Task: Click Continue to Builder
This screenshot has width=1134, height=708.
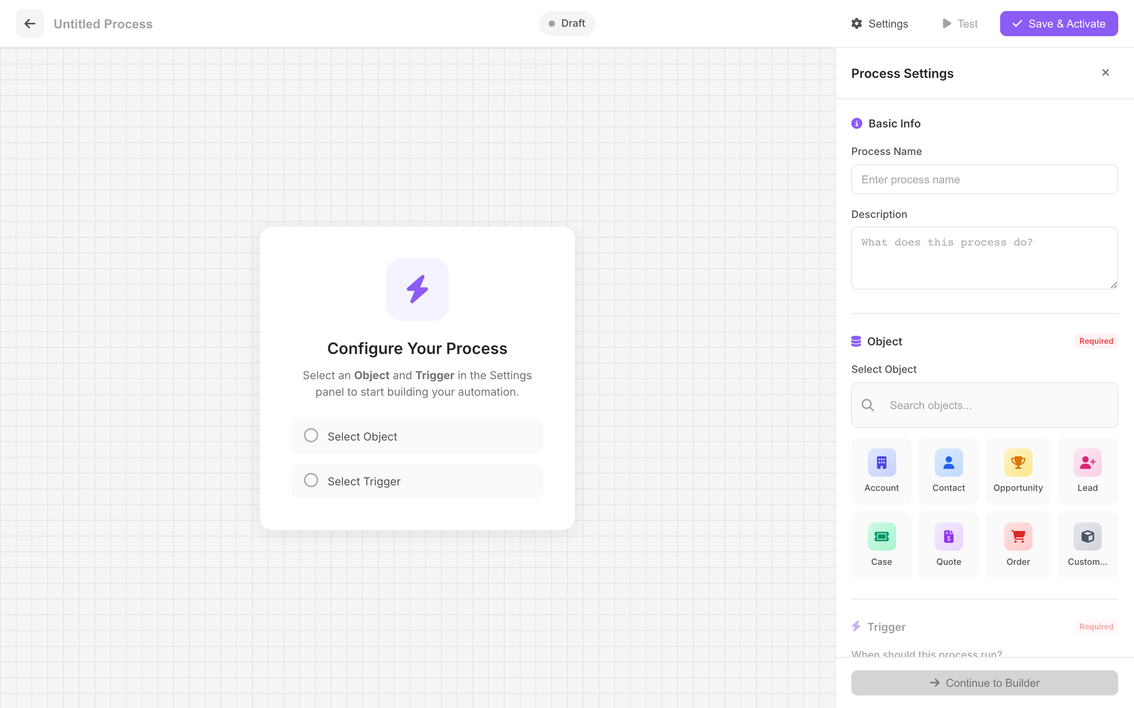Action: [984, 683]
